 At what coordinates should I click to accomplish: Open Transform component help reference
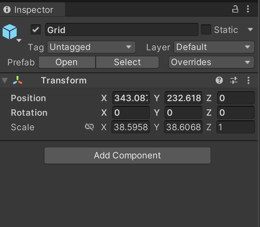coord(219,81)
